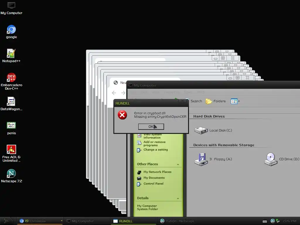Click the My Network Places icon
This screenshot has width=300, height=225.
click(139, 172)
